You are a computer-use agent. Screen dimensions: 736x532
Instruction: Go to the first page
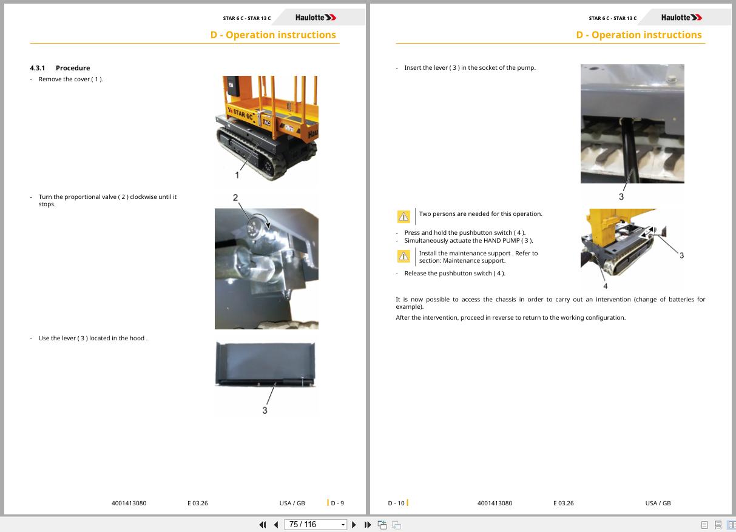pos(263,525)
